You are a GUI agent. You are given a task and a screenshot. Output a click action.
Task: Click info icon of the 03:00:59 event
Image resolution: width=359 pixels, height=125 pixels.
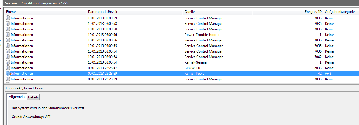(x=8, y=18)
